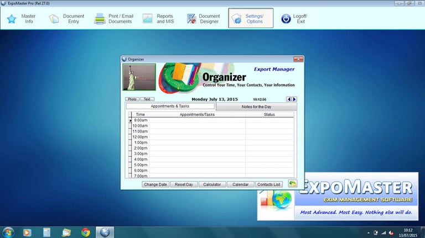Select the 10:00am appointment row
The width and height of the screenshot is (425, 238).
pos(211,126)
